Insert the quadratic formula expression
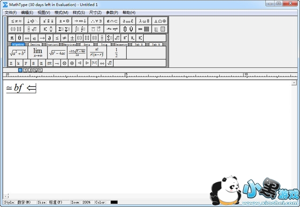Image resolution: width=300 pixels, height=207 pixels. click(x=77, y=53)
